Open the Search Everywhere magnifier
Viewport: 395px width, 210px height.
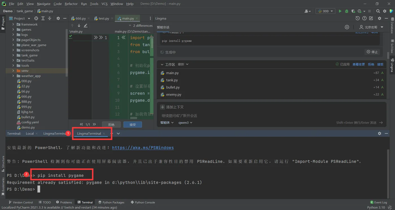[378, 11]
